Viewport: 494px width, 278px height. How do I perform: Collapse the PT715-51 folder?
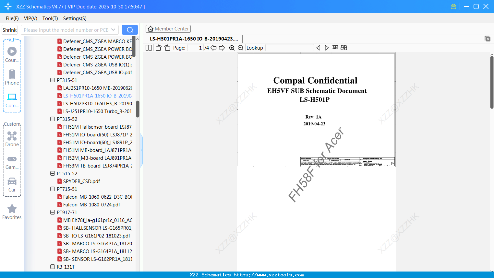coord(53,189)
